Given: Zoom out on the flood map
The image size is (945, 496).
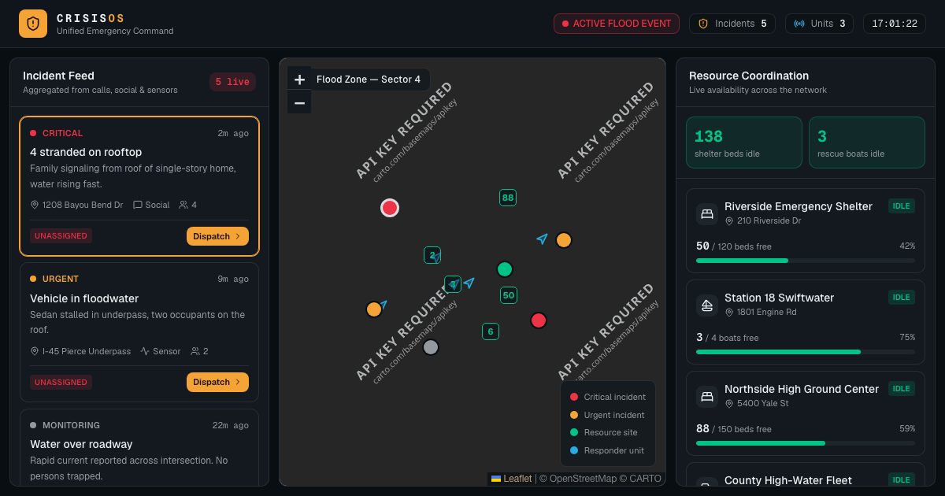Looking at the screenshot, I should pos(299,102).
